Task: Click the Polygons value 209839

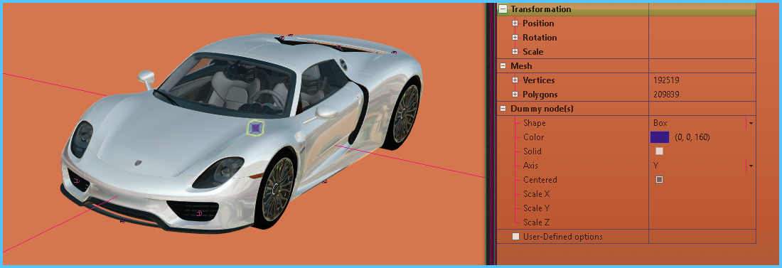Action: click(x=666, y=95)
